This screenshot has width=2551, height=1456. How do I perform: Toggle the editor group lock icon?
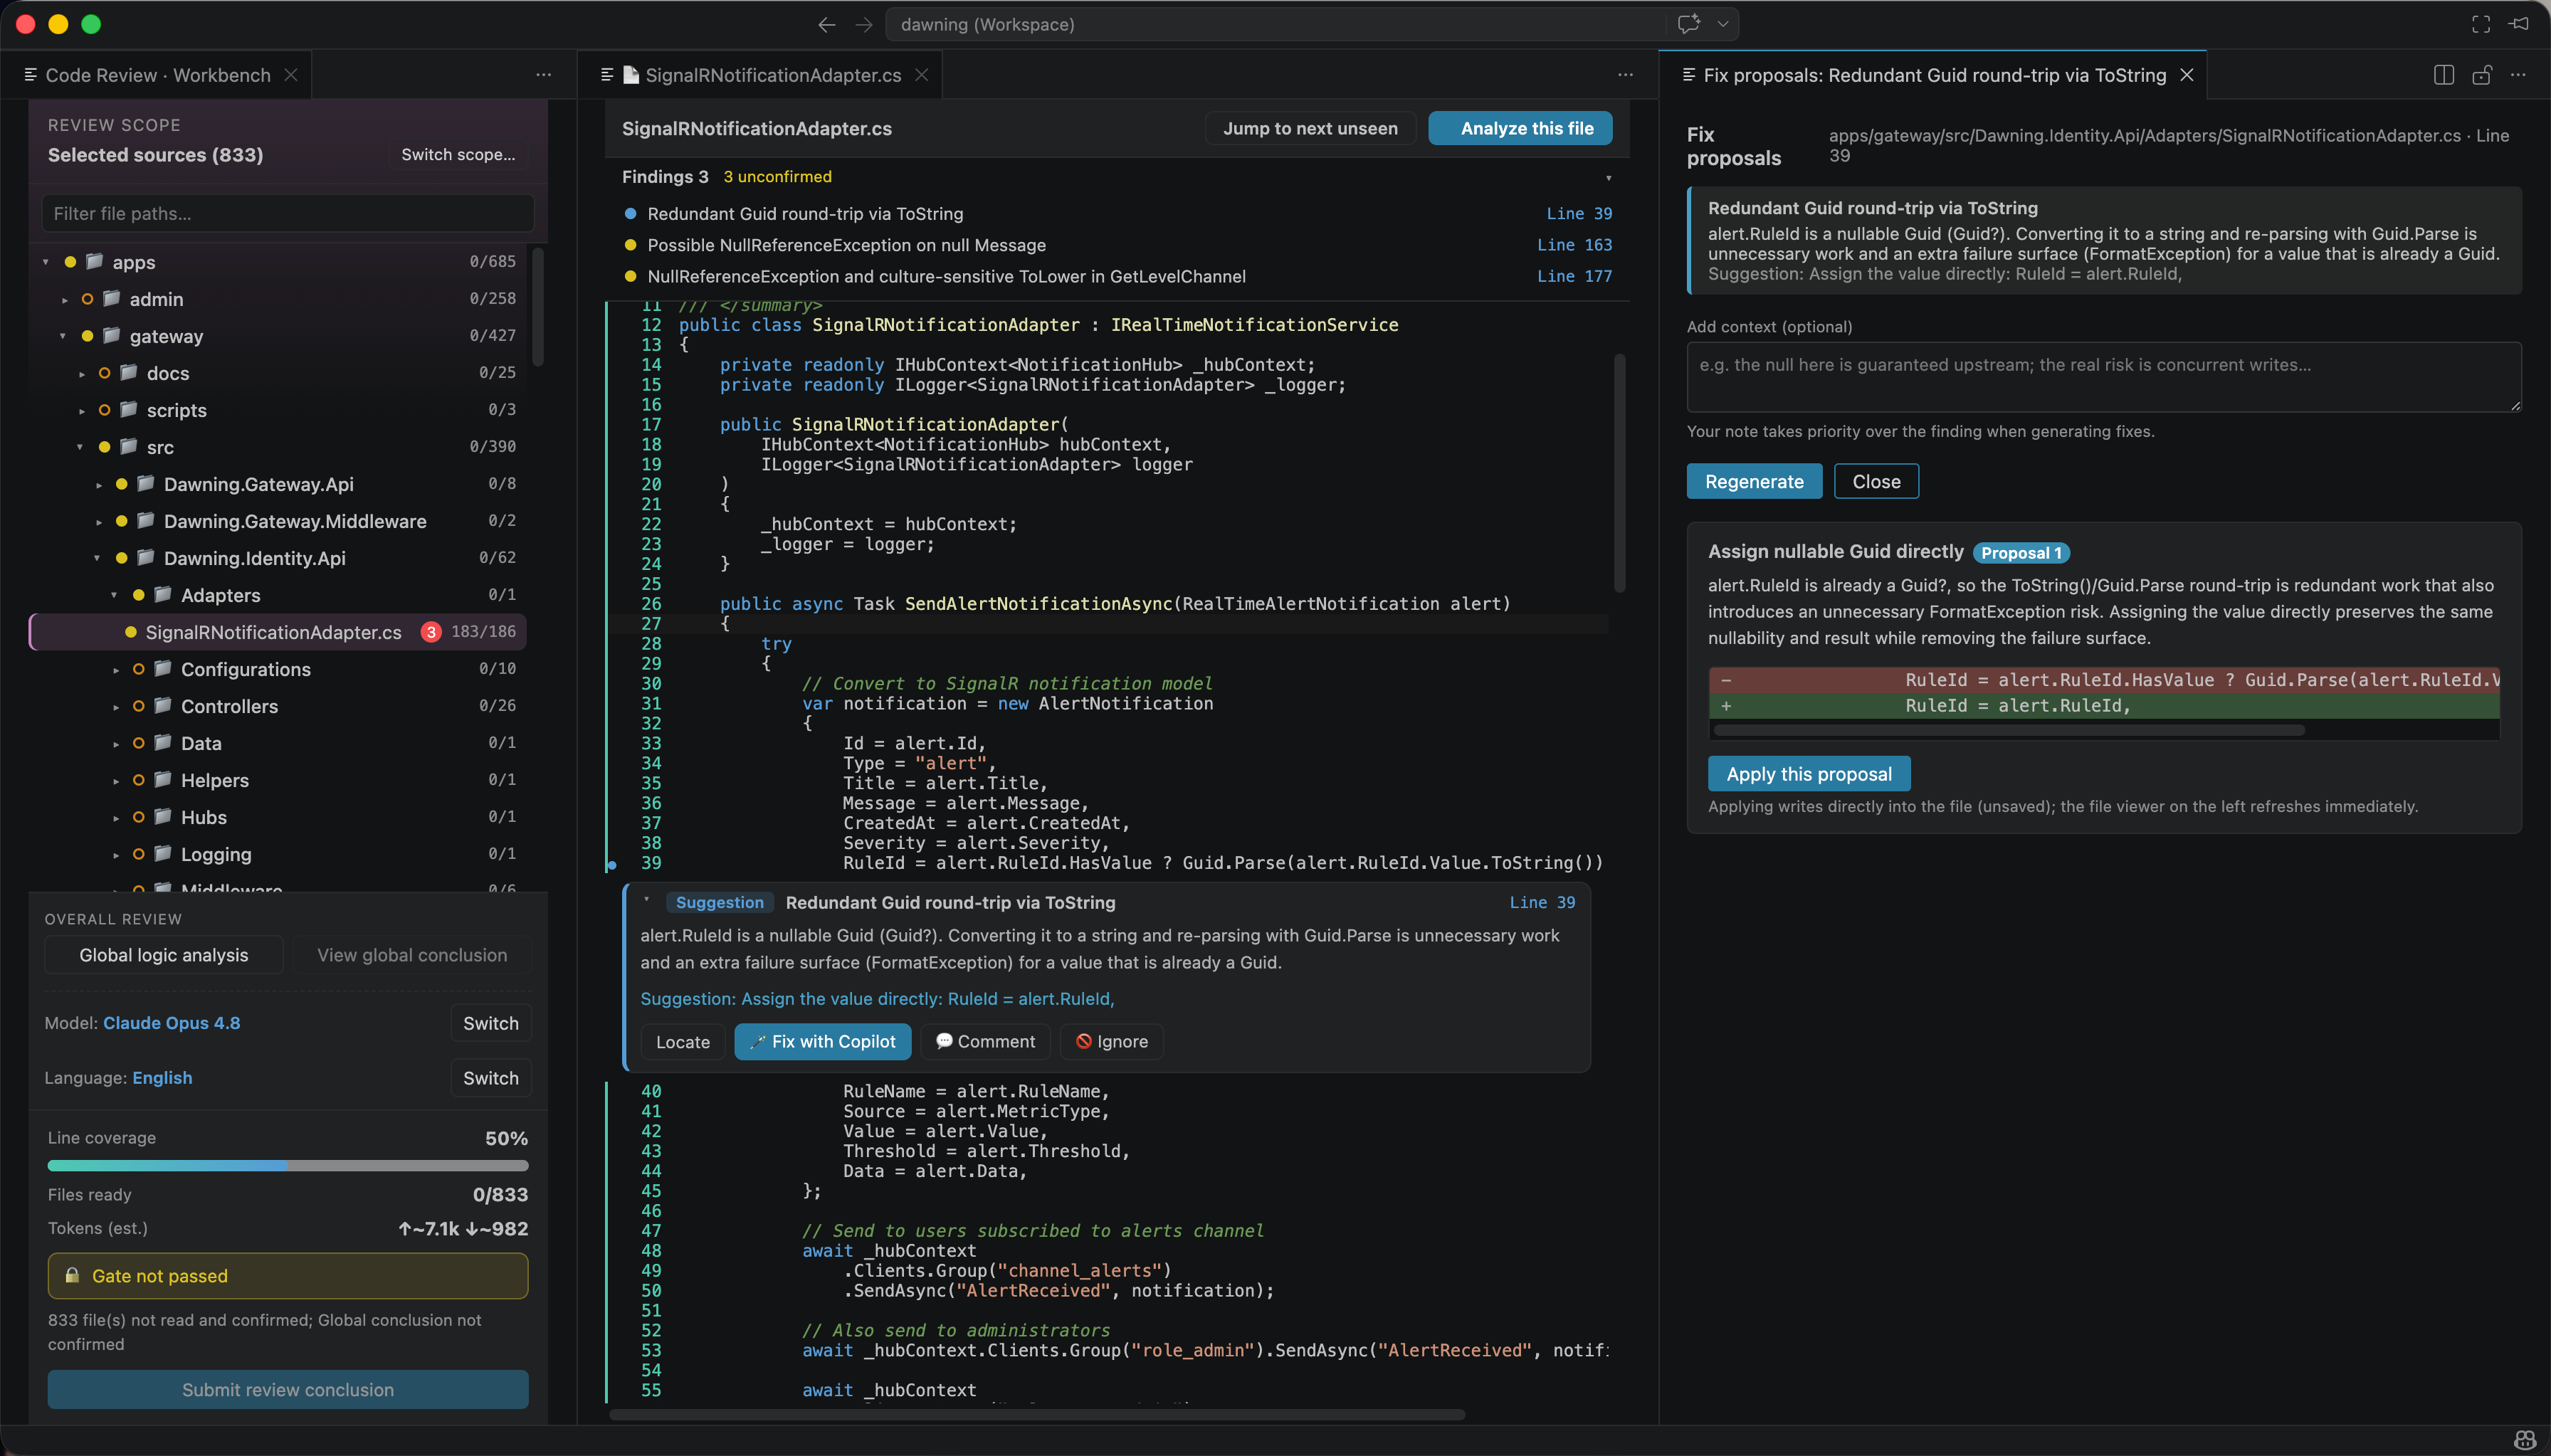(2481, 75)
